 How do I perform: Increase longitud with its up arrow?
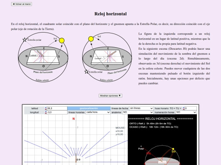click(46, 112)
